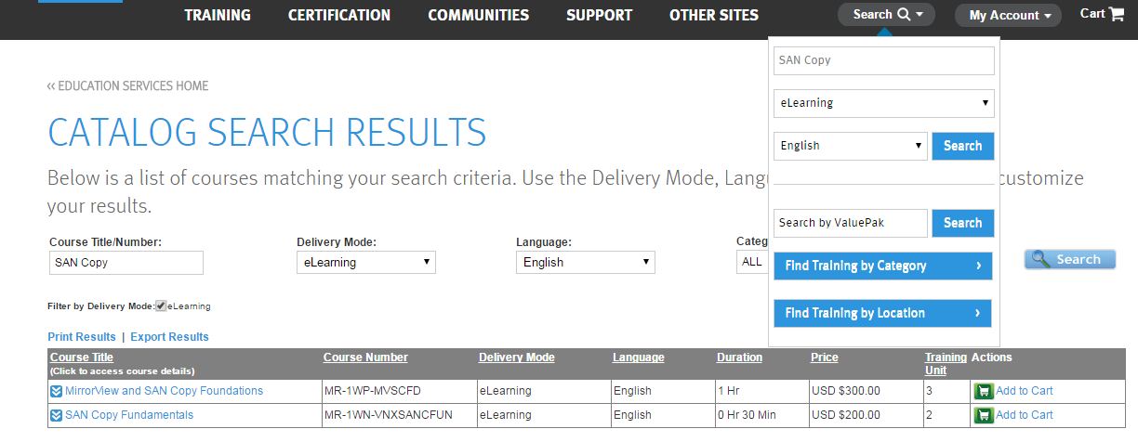This screenshot has height=442, width=1138.
Task: Select the course number MR-1WN-VNXSANCFUN
Action: pos(388,415)
